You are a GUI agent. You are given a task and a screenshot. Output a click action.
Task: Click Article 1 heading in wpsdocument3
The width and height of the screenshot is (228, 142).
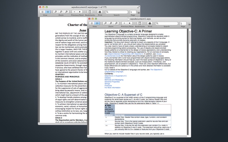click(59, 79)
